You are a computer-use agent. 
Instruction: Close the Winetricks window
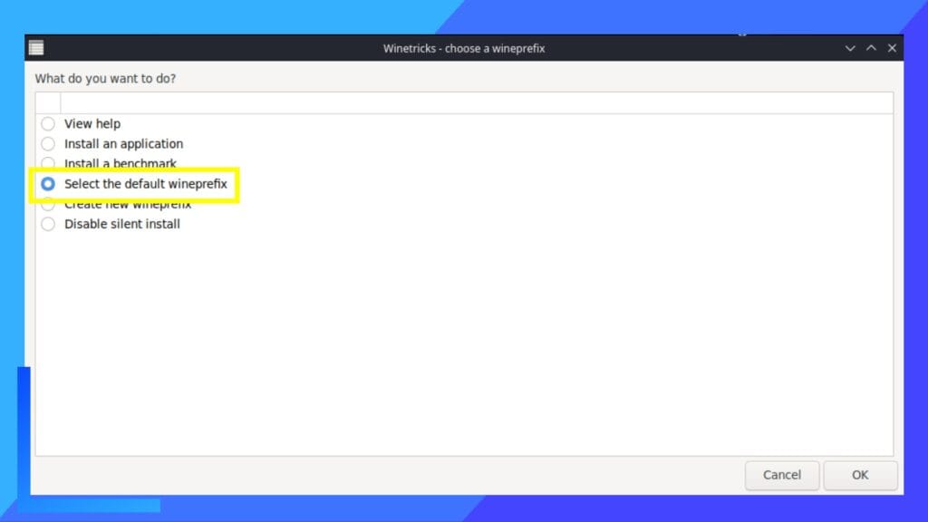pos(892,48)
